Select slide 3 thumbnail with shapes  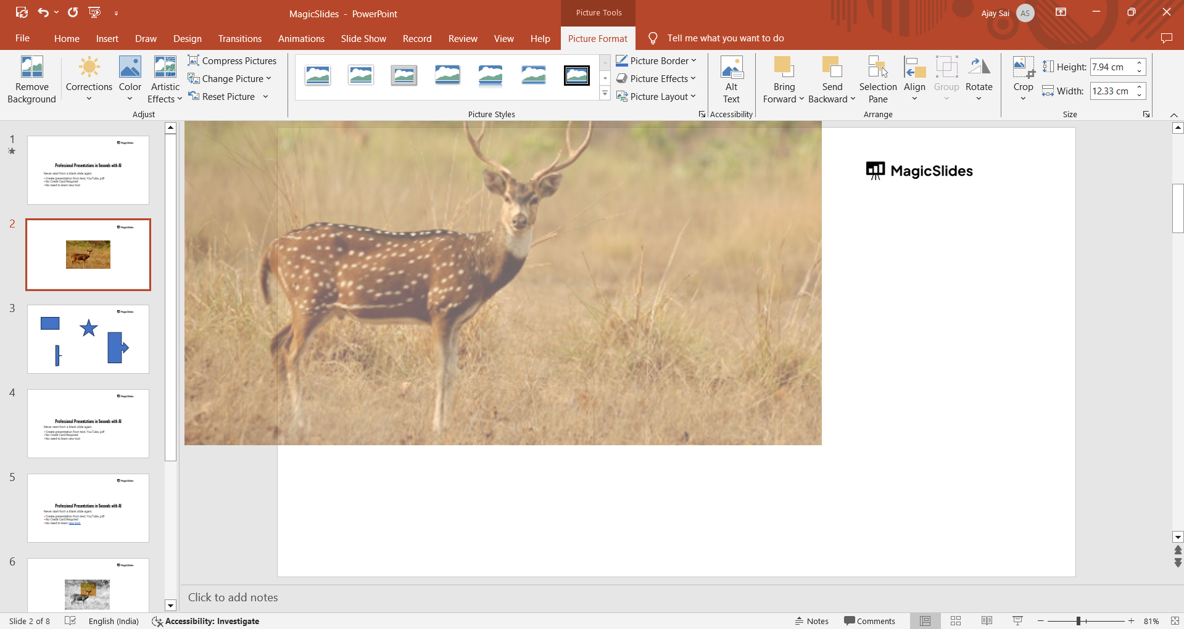tap(88, 339)
